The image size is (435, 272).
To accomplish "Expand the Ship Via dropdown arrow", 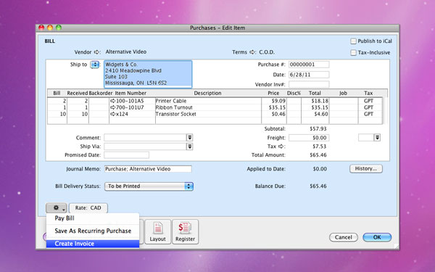I will (189, 147).
